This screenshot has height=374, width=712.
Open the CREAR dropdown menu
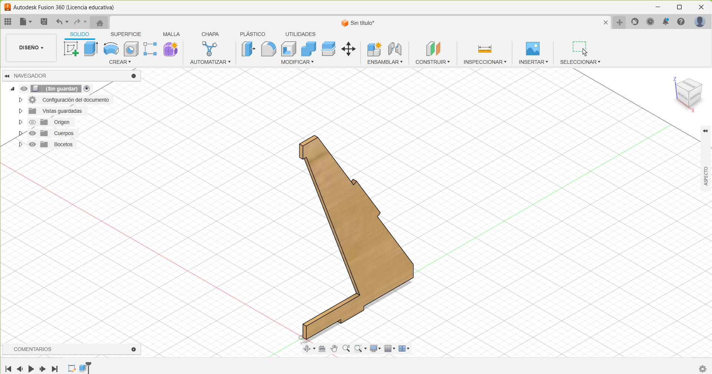point(120,62)
